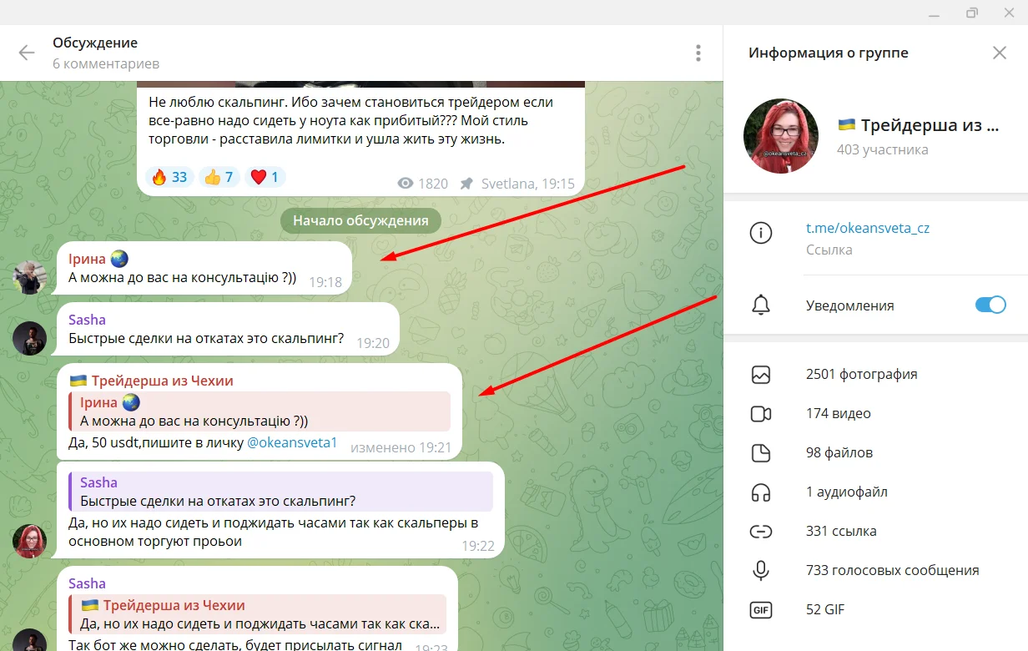Viewport: 1028px width, 651px height.
Task: Click the GIF icon
Action: click(761, 610)
